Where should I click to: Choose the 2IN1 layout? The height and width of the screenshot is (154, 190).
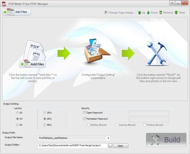point(48,119)
